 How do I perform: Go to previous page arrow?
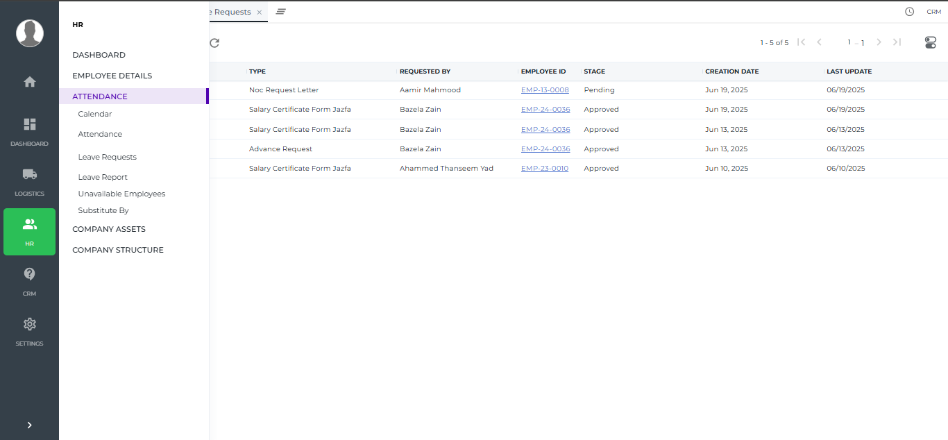819,42
